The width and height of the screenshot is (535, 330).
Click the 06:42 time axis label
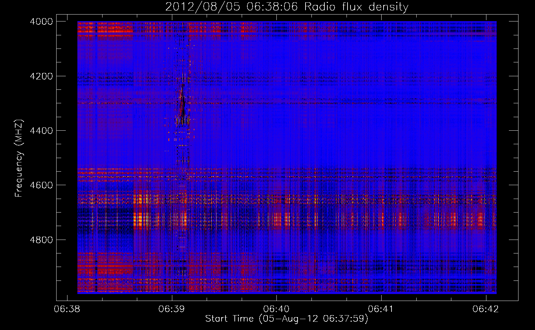pos(486,309)
